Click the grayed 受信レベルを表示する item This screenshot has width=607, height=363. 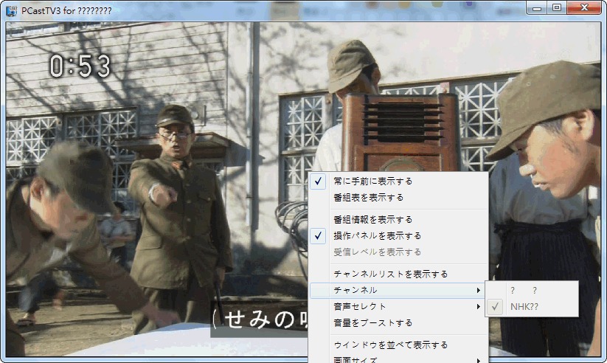[x=377, y=252]
